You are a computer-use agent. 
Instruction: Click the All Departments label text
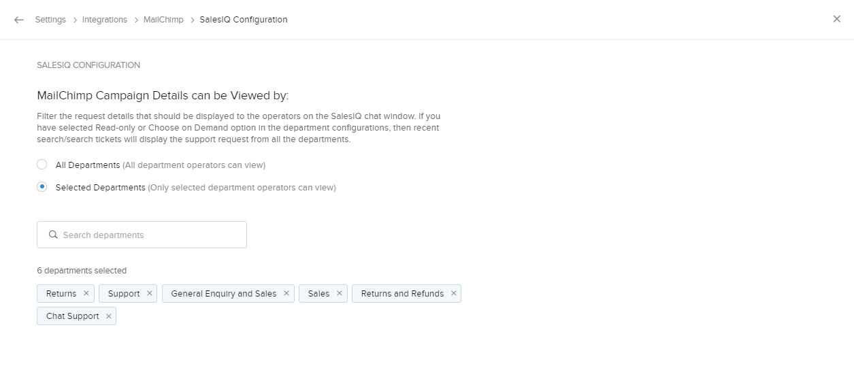point(88,165)
